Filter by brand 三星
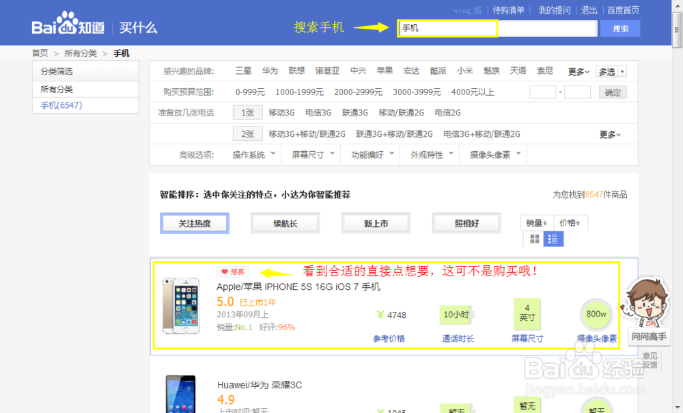 tap(244, 70)
